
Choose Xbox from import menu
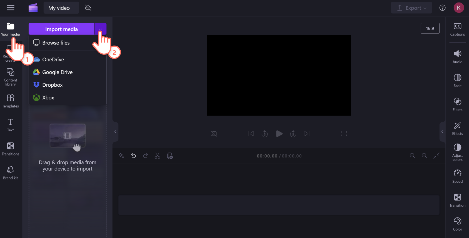(68, 98)
